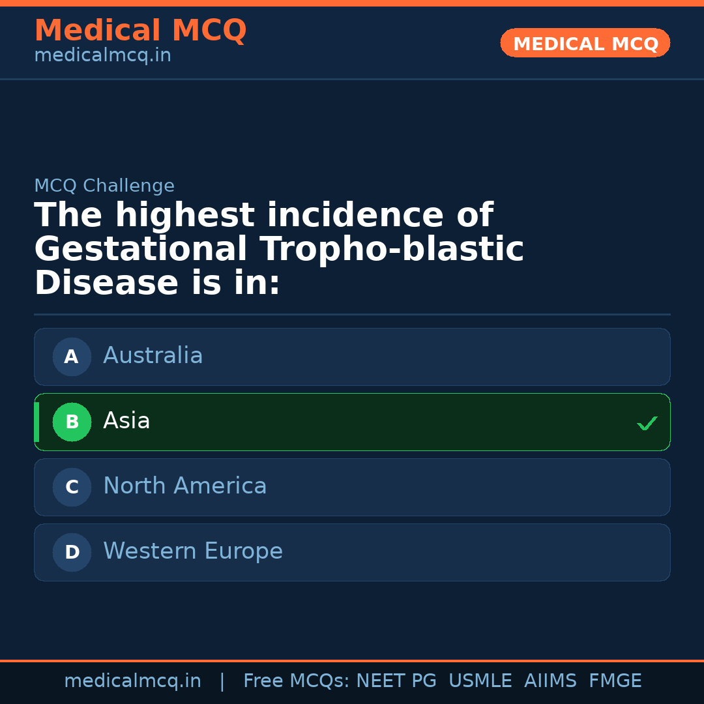The image size is (704, 704).
Task: Click USMLE in the footer
Action: click(x=480, y=681)
